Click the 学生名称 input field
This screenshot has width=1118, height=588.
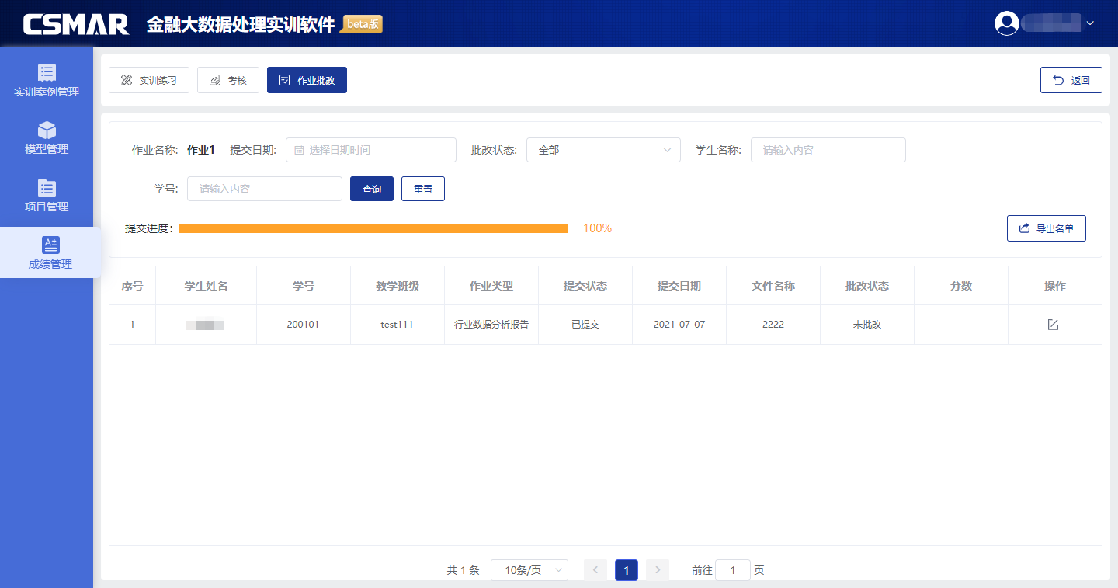(828, 150)
